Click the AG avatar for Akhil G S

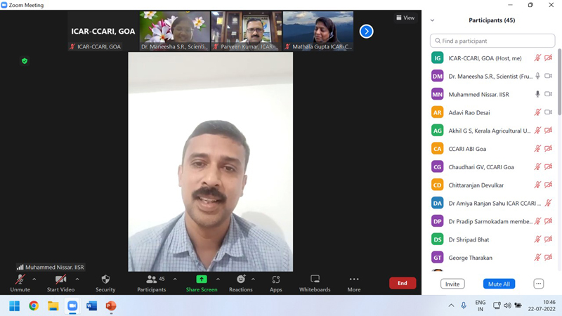(437, 131)
